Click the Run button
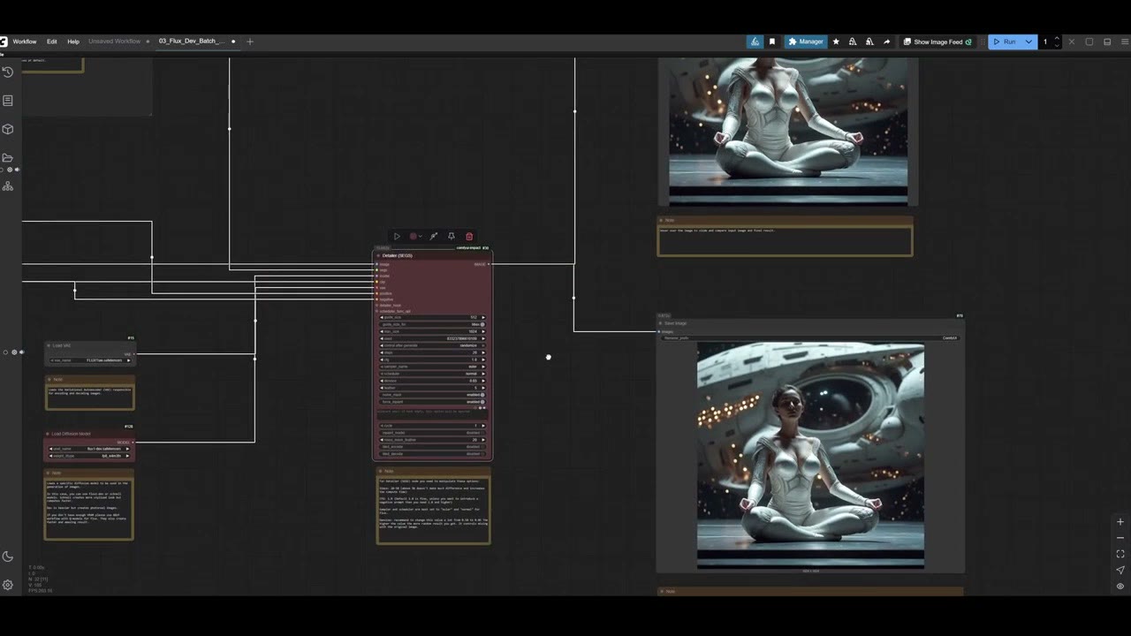The image size is (1131, 636). [x=1005, y=42]
